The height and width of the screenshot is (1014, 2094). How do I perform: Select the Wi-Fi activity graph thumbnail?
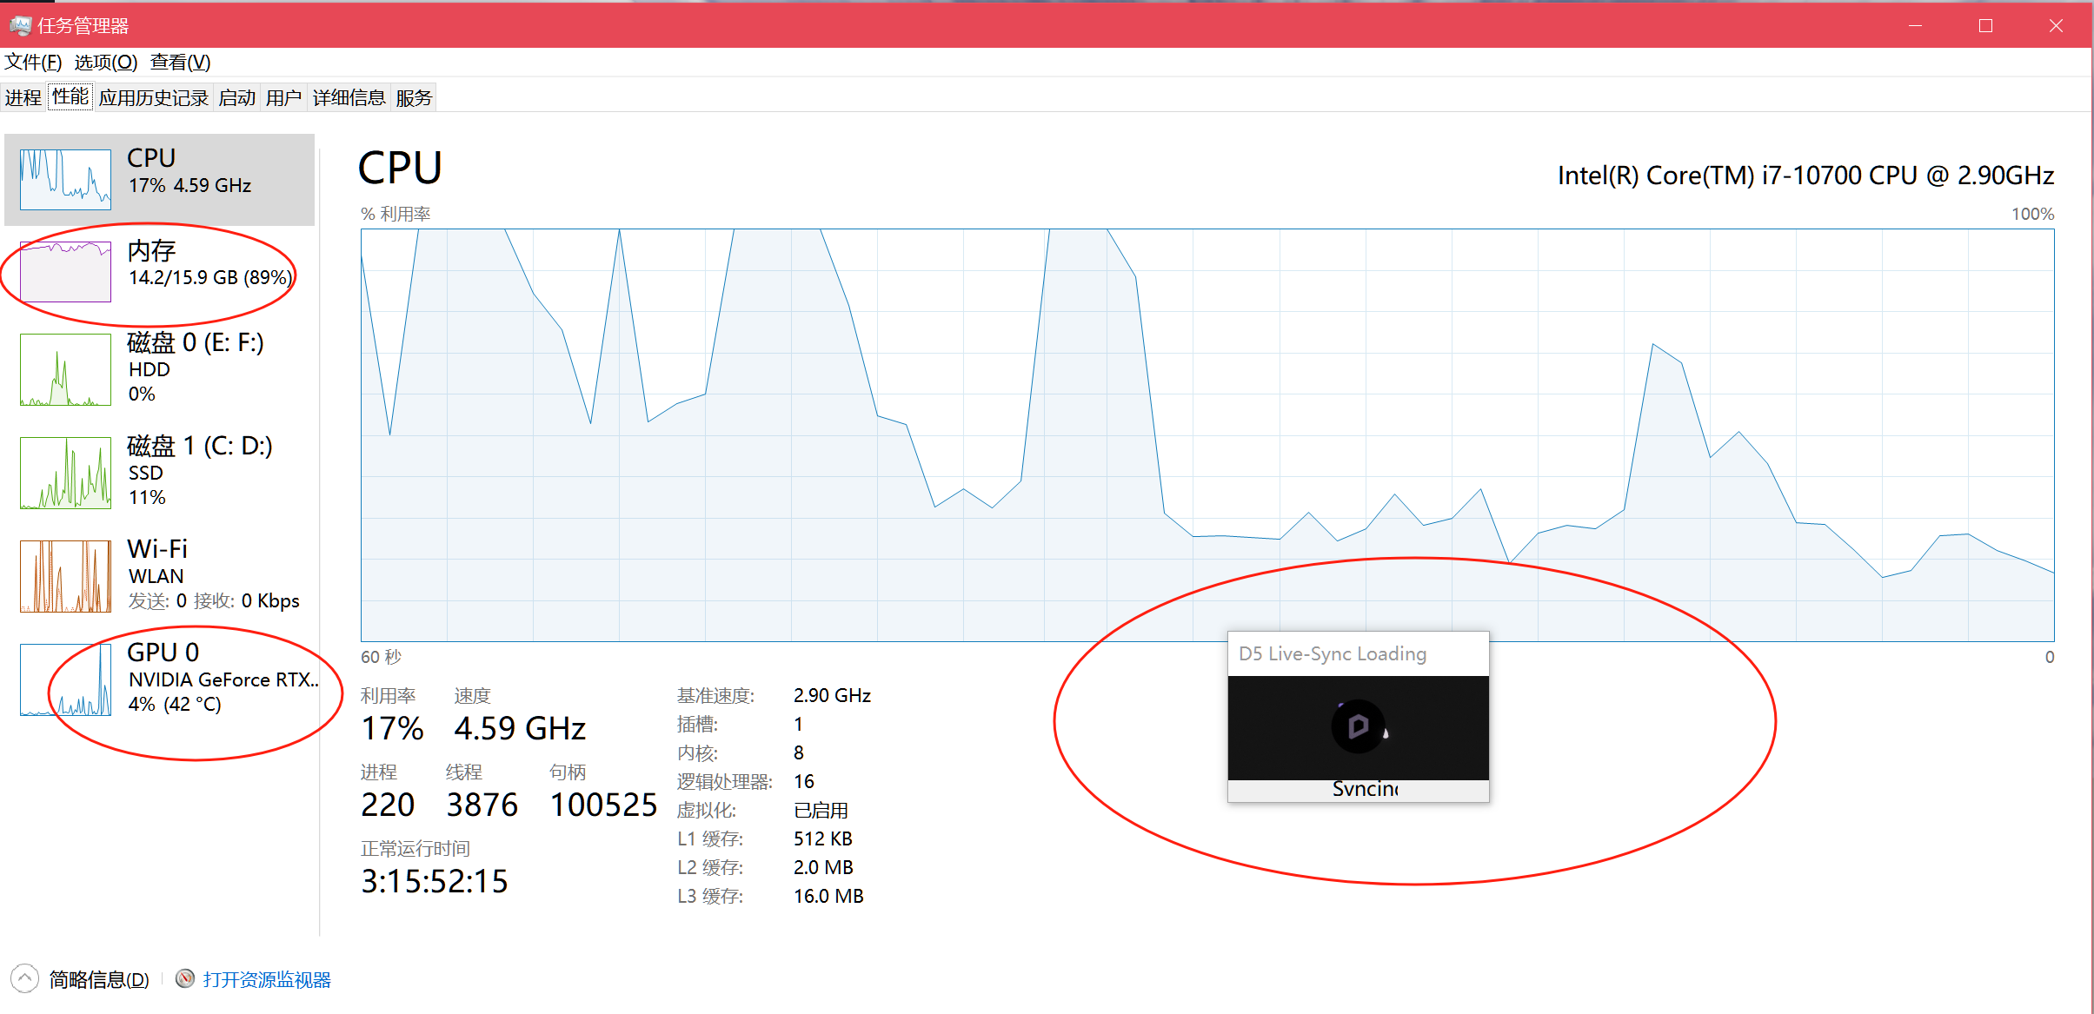tap(65, 576)
